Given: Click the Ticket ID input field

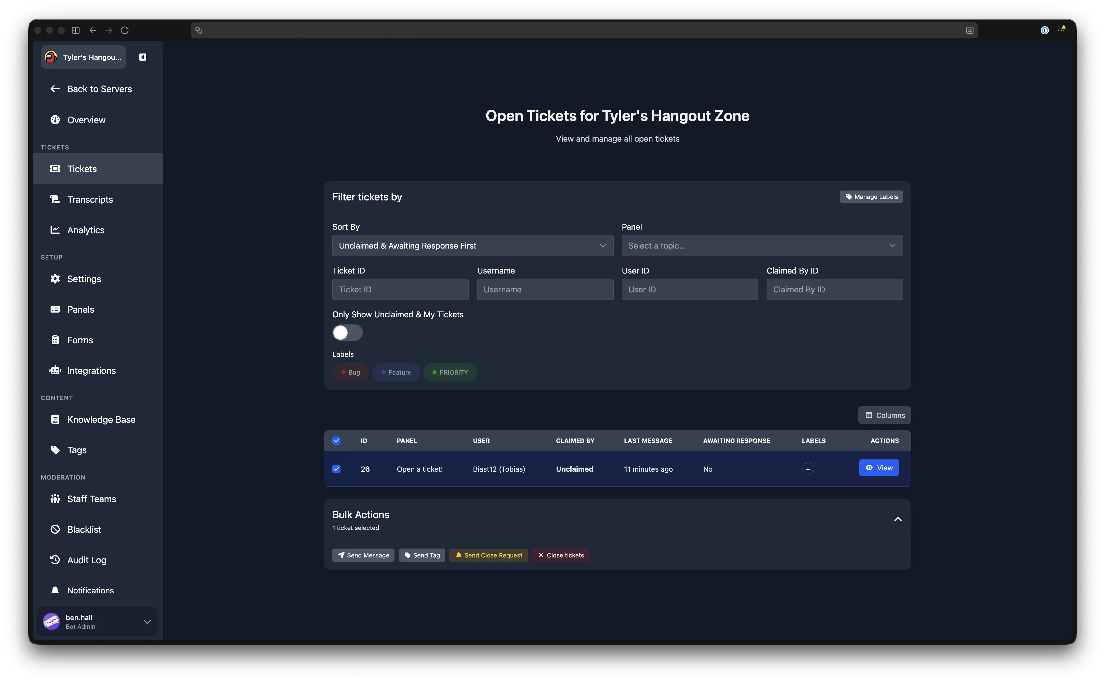Looking at the screenshot, I should click(x=400, y=290).
